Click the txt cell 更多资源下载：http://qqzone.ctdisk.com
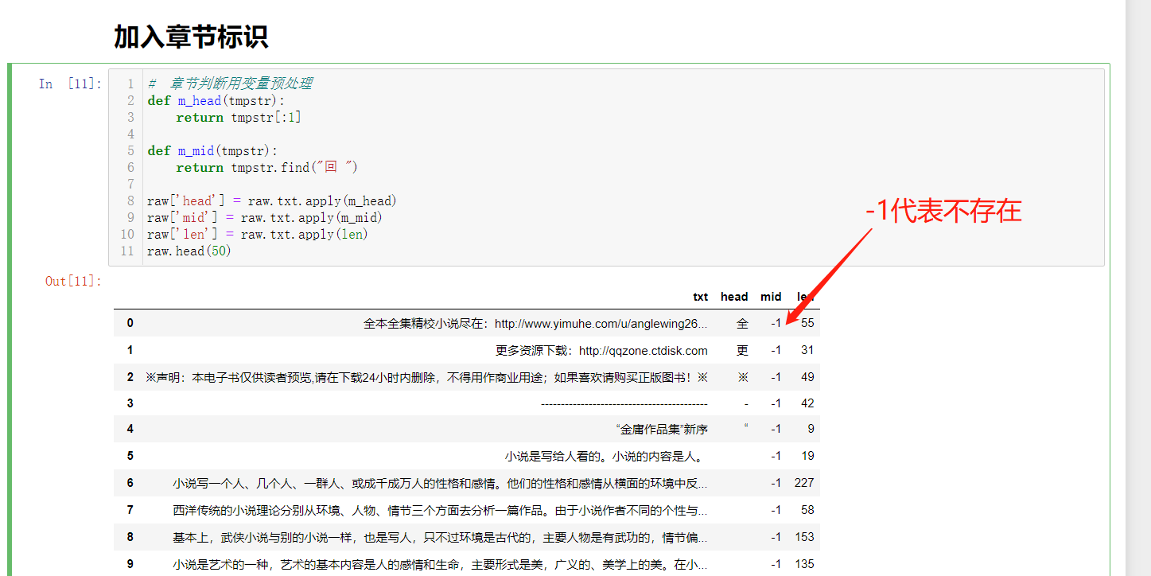1151x576 pixels. pos(601,351)
